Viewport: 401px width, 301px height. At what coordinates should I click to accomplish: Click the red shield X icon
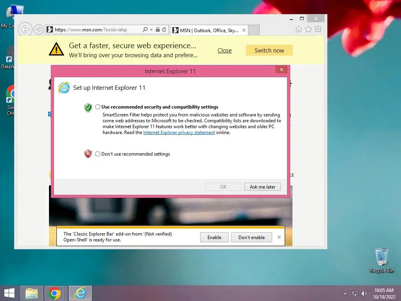click(88, 154)
